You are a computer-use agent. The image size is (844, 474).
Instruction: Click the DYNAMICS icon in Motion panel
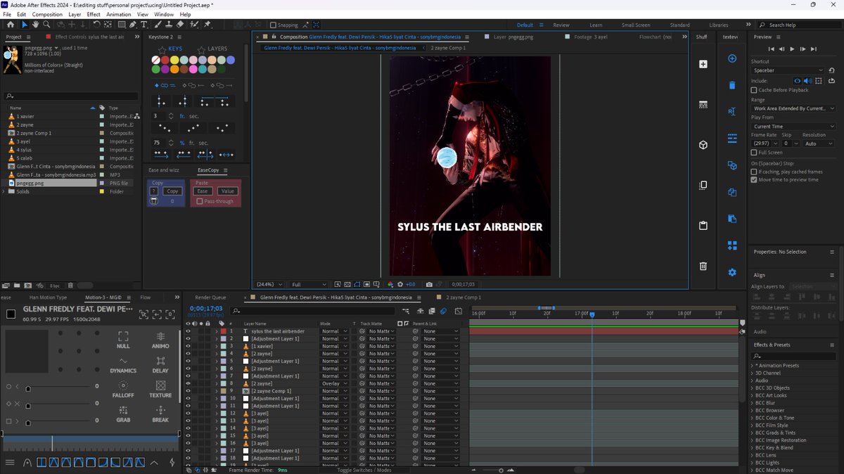pyautogui.click(x=123, y=365)
